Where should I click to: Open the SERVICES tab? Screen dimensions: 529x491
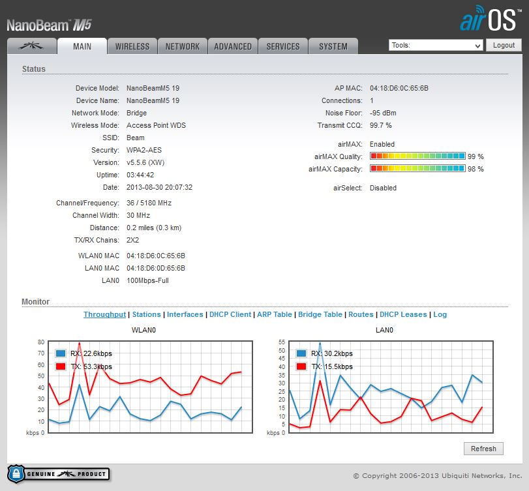click(x=283, y=46)
